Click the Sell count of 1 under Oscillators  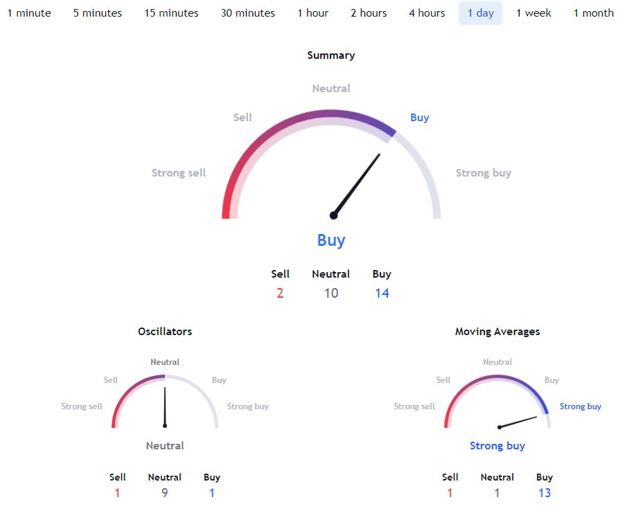(x=117, y=492)
